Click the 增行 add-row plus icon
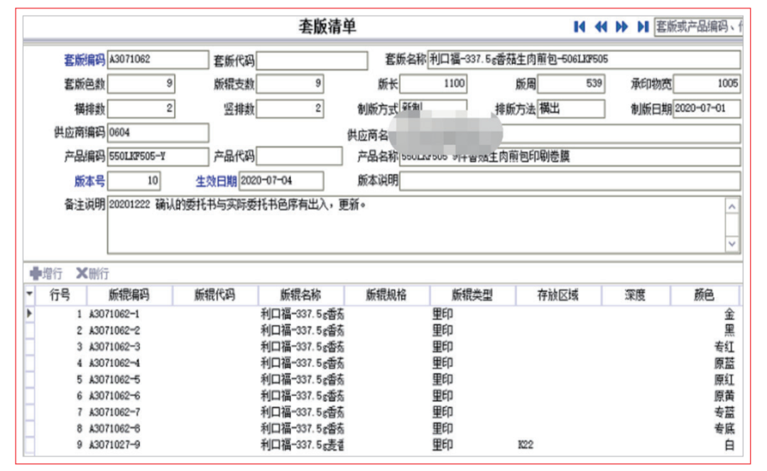Screen dimensions: 767x471 click(x=36, y=273)
